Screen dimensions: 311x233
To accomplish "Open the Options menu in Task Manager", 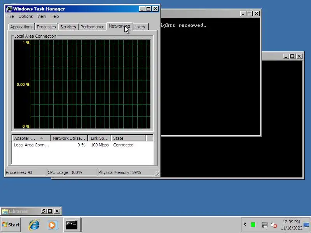I will click(x=26, y=16).
